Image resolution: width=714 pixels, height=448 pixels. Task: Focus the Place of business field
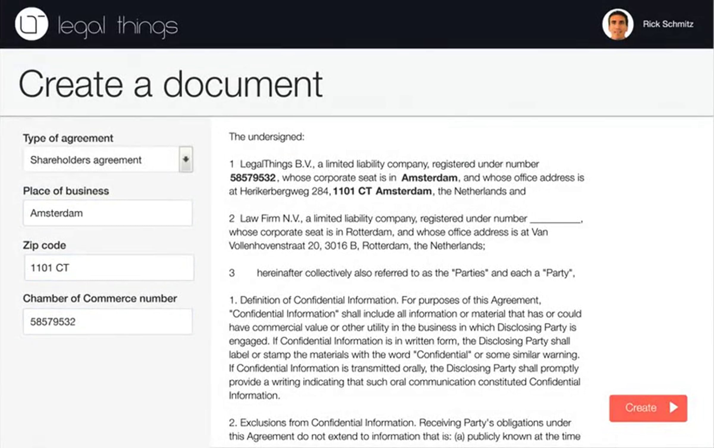click(x=108, y=213)
